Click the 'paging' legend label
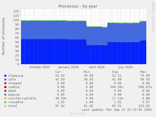This screenshot has height=117, width=156. 14,95
